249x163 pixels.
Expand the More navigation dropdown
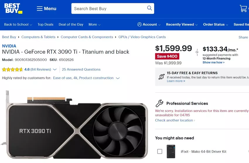(94, 24)
